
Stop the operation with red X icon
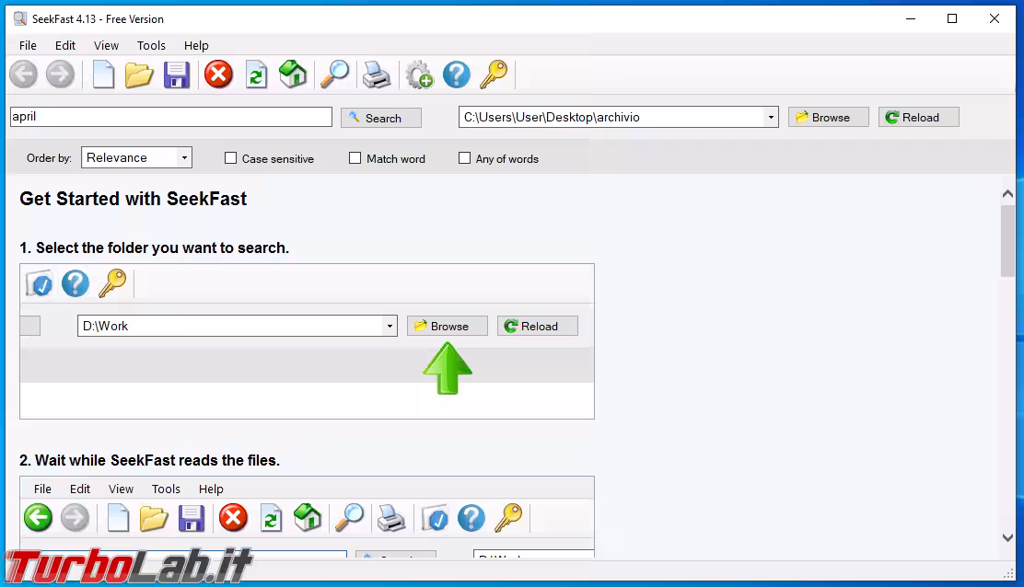coord(219,74)
